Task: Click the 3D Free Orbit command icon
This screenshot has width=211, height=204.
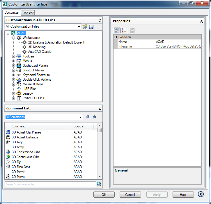Action: coord(8,167)
